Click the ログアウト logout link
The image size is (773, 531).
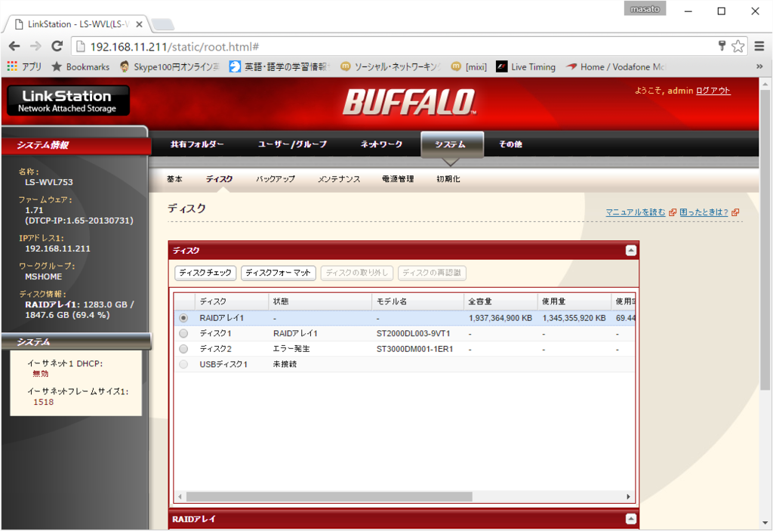pos(713,91)
